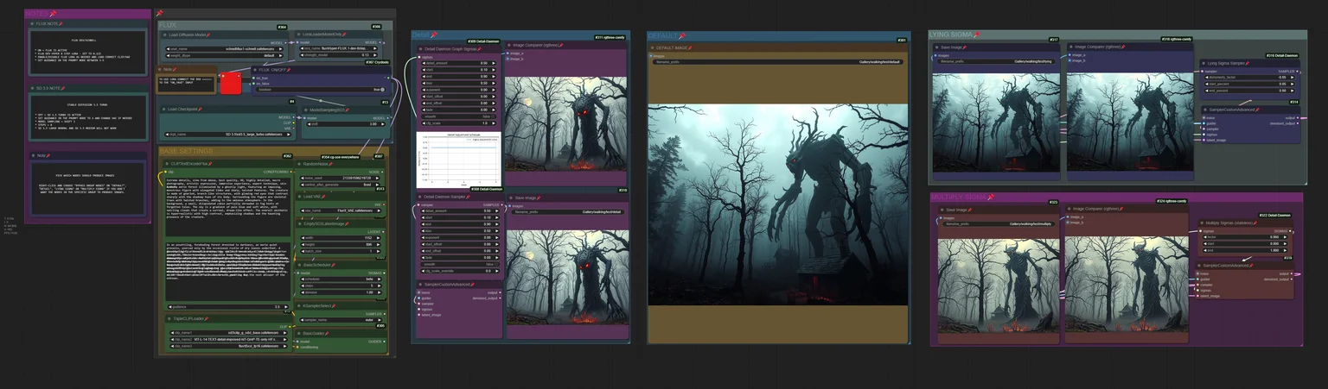Click Save Image preview in MULTIPLY SIGMA group
Screen dimensions: 1328x389
pyautogui.click(x=999, y=285)
